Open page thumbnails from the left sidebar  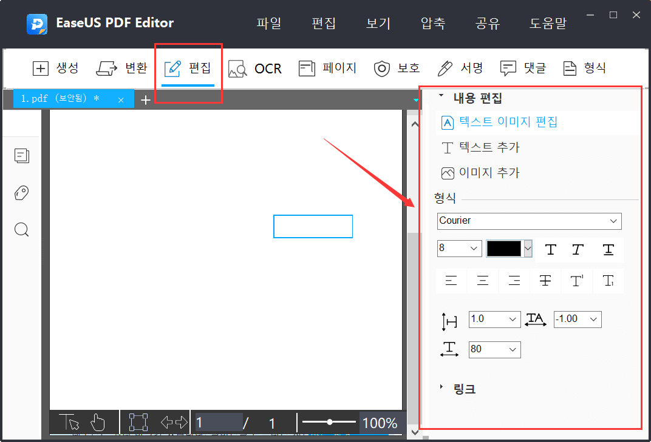22,156
